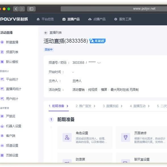The width and height of the screenshot is (167, 167).
Task: Click the 用户统计 chart icon
Action: [x=2, y=99]
